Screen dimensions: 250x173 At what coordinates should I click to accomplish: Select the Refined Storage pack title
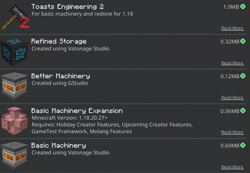[59, 41]
